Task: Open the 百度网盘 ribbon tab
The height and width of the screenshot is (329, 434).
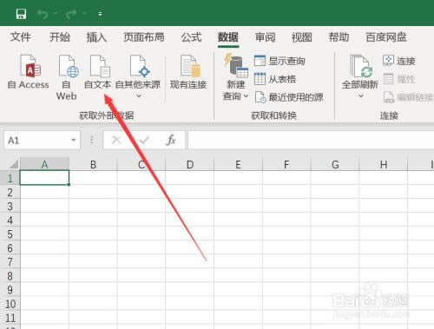Action: point(386,37)
